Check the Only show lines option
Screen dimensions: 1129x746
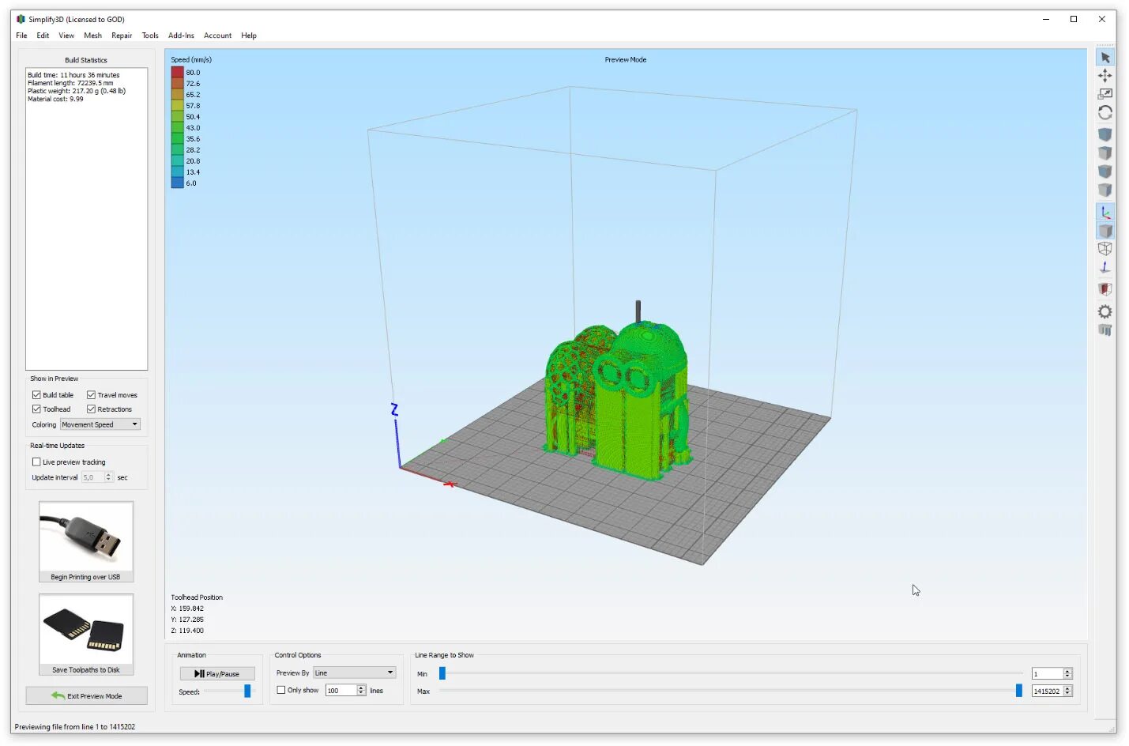281,689
